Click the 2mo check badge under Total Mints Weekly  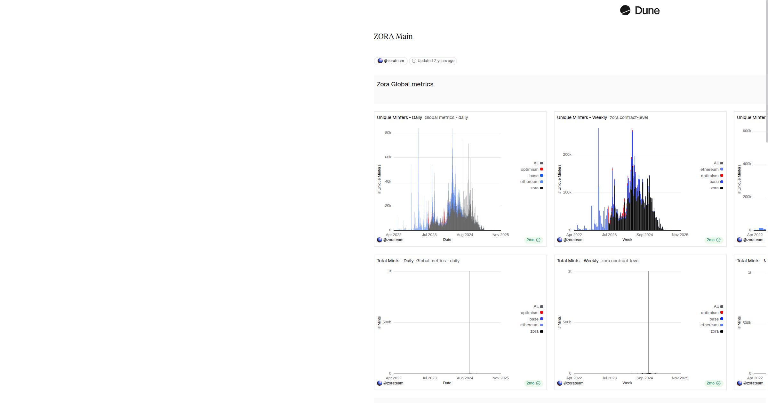(713, 383)
